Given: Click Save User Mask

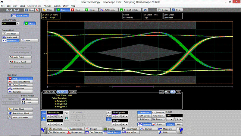Looking at the screenshot, I should tap(20, 117).
